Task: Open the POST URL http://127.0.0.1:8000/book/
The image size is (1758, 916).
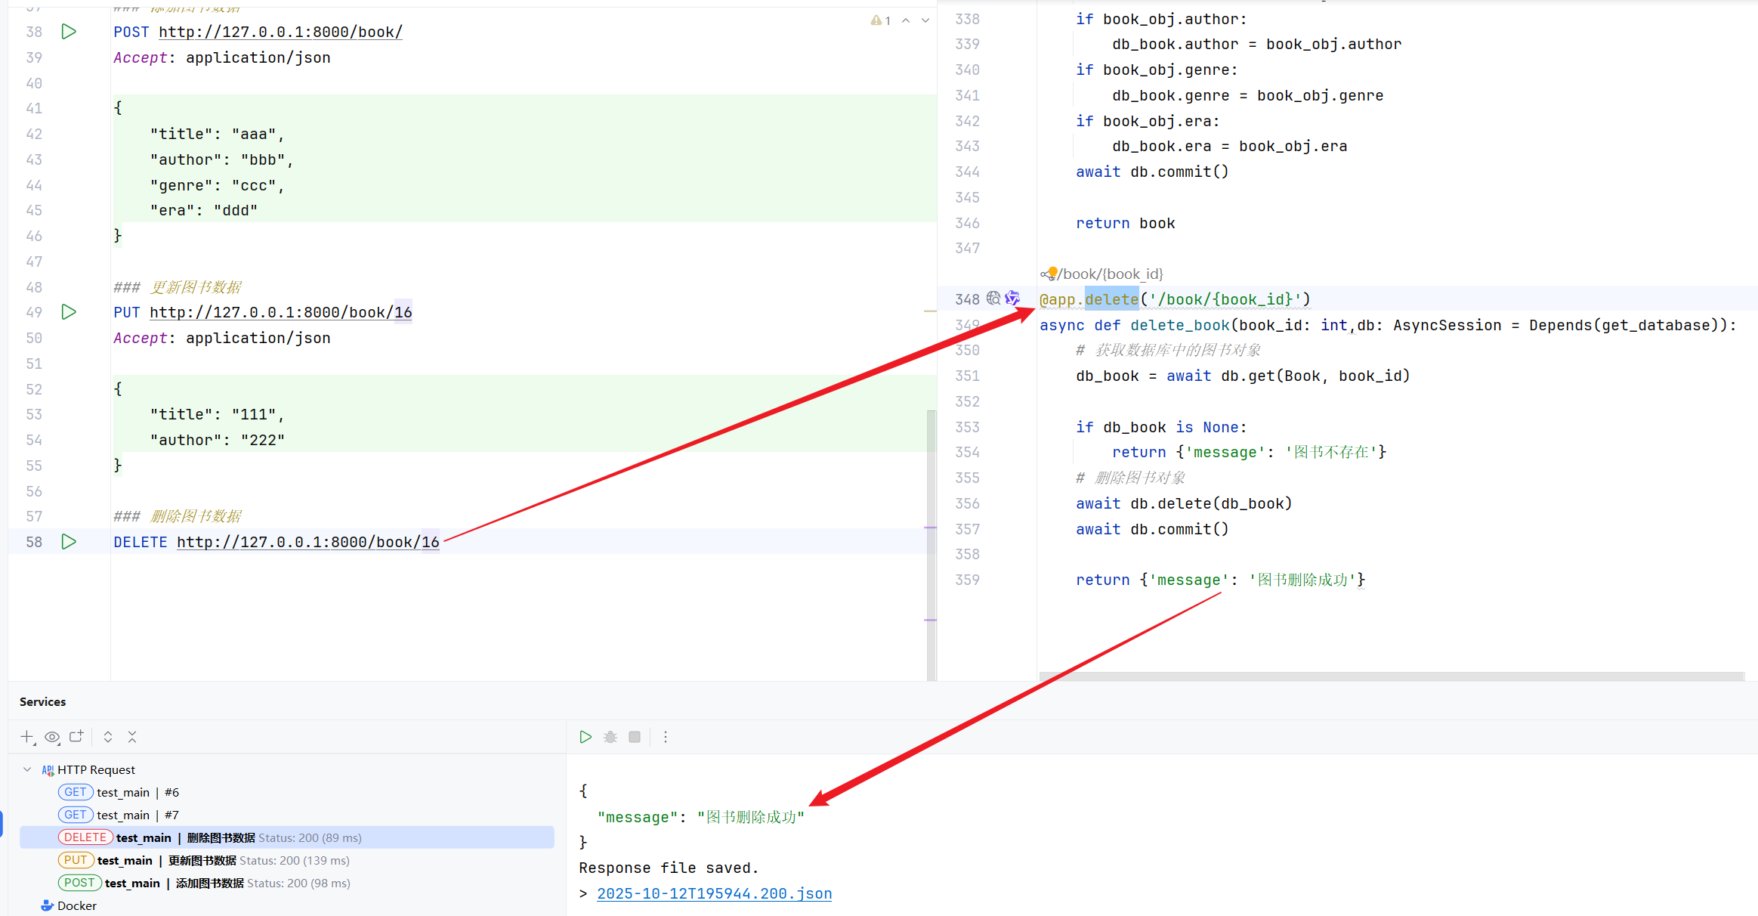Action: pos(280,32)
